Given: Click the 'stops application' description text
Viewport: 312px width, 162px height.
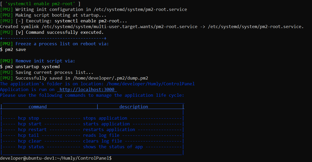Looking at the screenshot, I should (x=105, y=118).
